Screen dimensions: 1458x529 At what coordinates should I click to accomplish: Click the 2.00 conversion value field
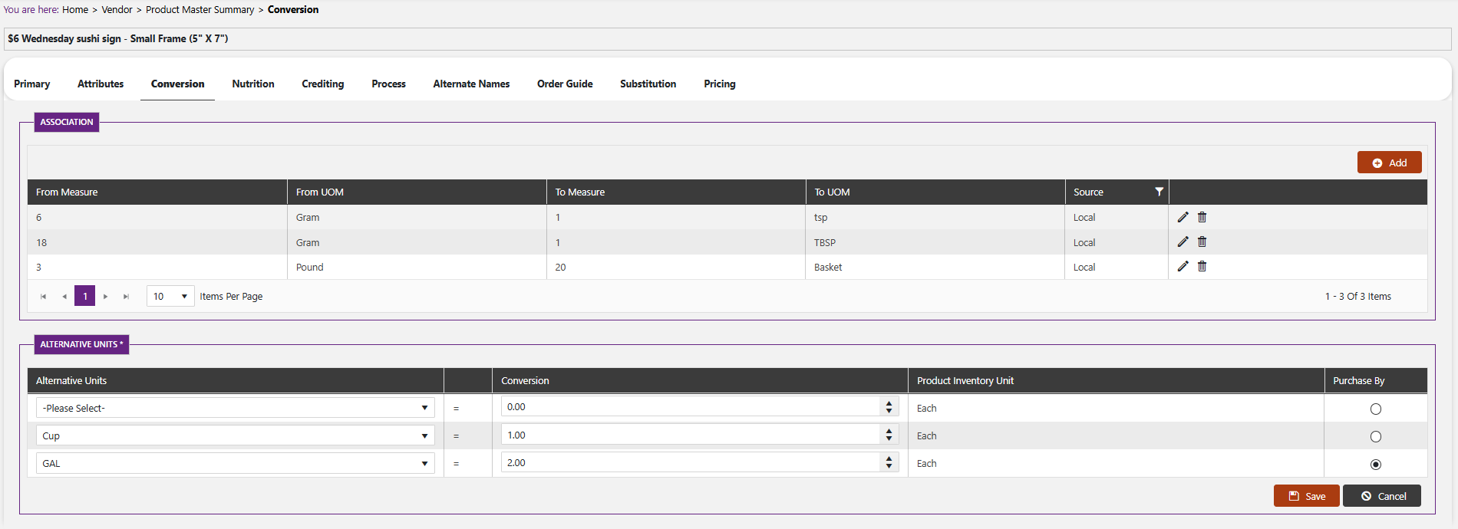point(690,462)
